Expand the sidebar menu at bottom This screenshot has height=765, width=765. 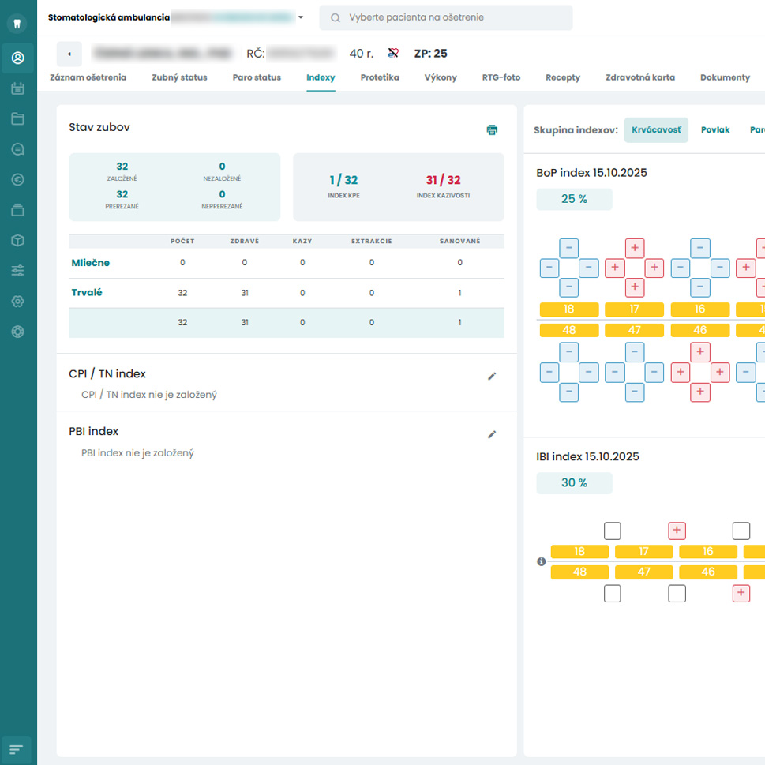[x=17, y=748]
